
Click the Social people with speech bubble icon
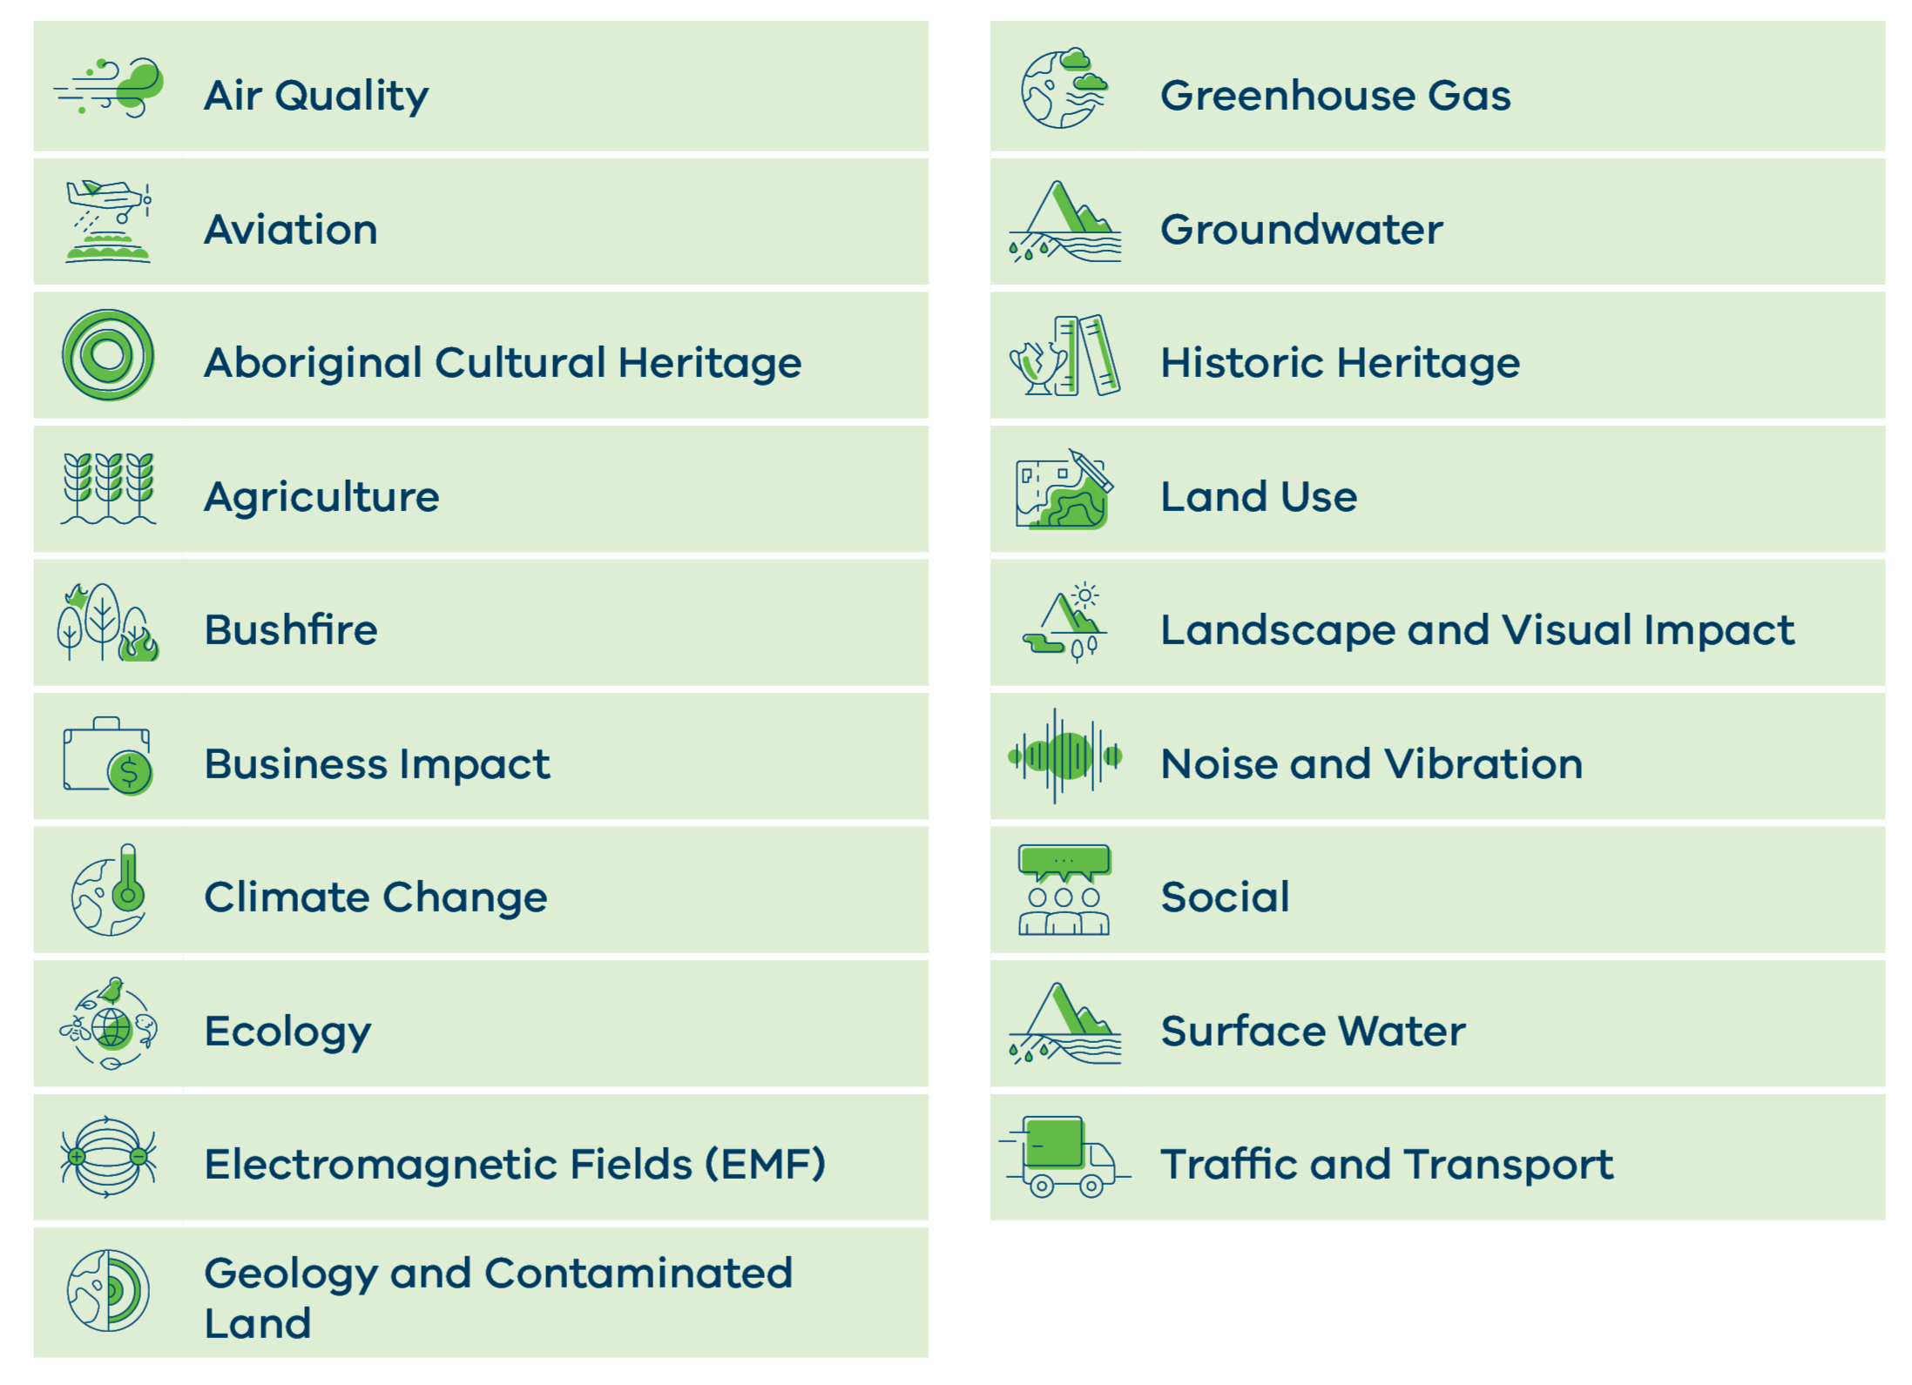point(1064,890)
